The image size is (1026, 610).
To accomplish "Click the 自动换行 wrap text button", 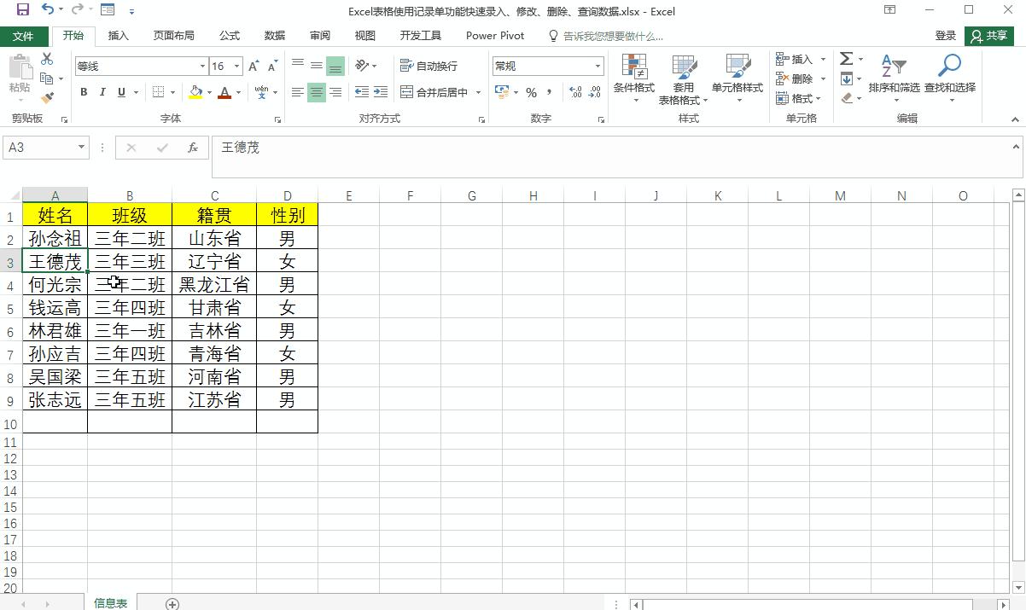I will coord(427,66).
